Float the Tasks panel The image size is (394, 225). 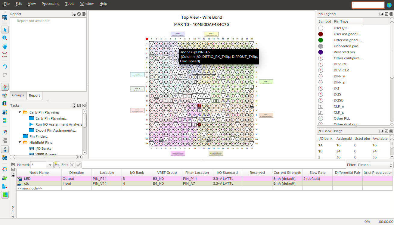pyautogui.click(x=79, y=105)
